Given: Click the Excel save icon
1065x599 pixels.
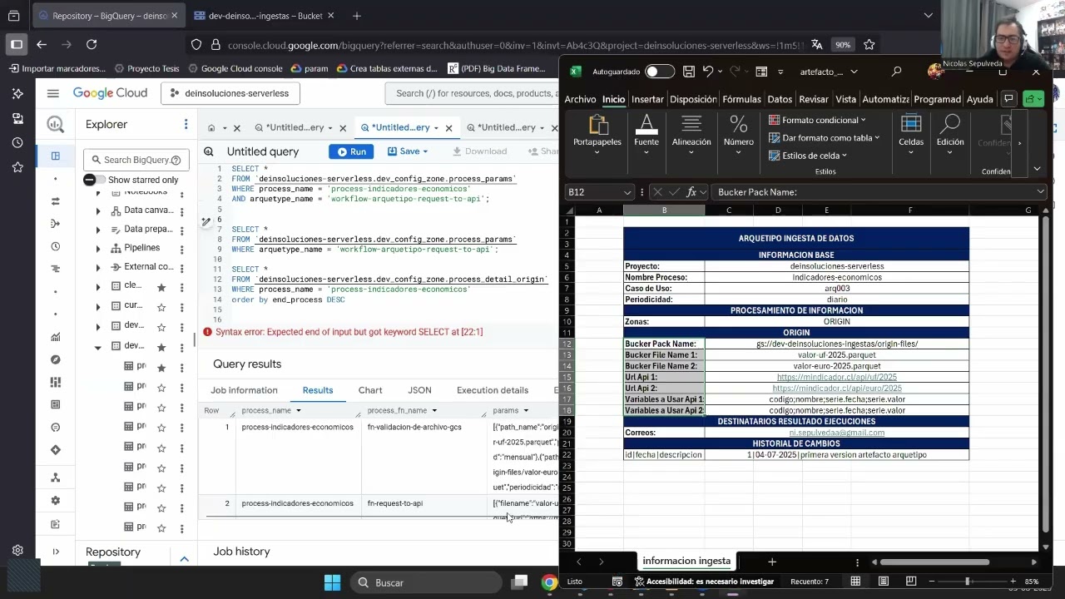Looking at the screenshot, I should (x=689, y=72).
